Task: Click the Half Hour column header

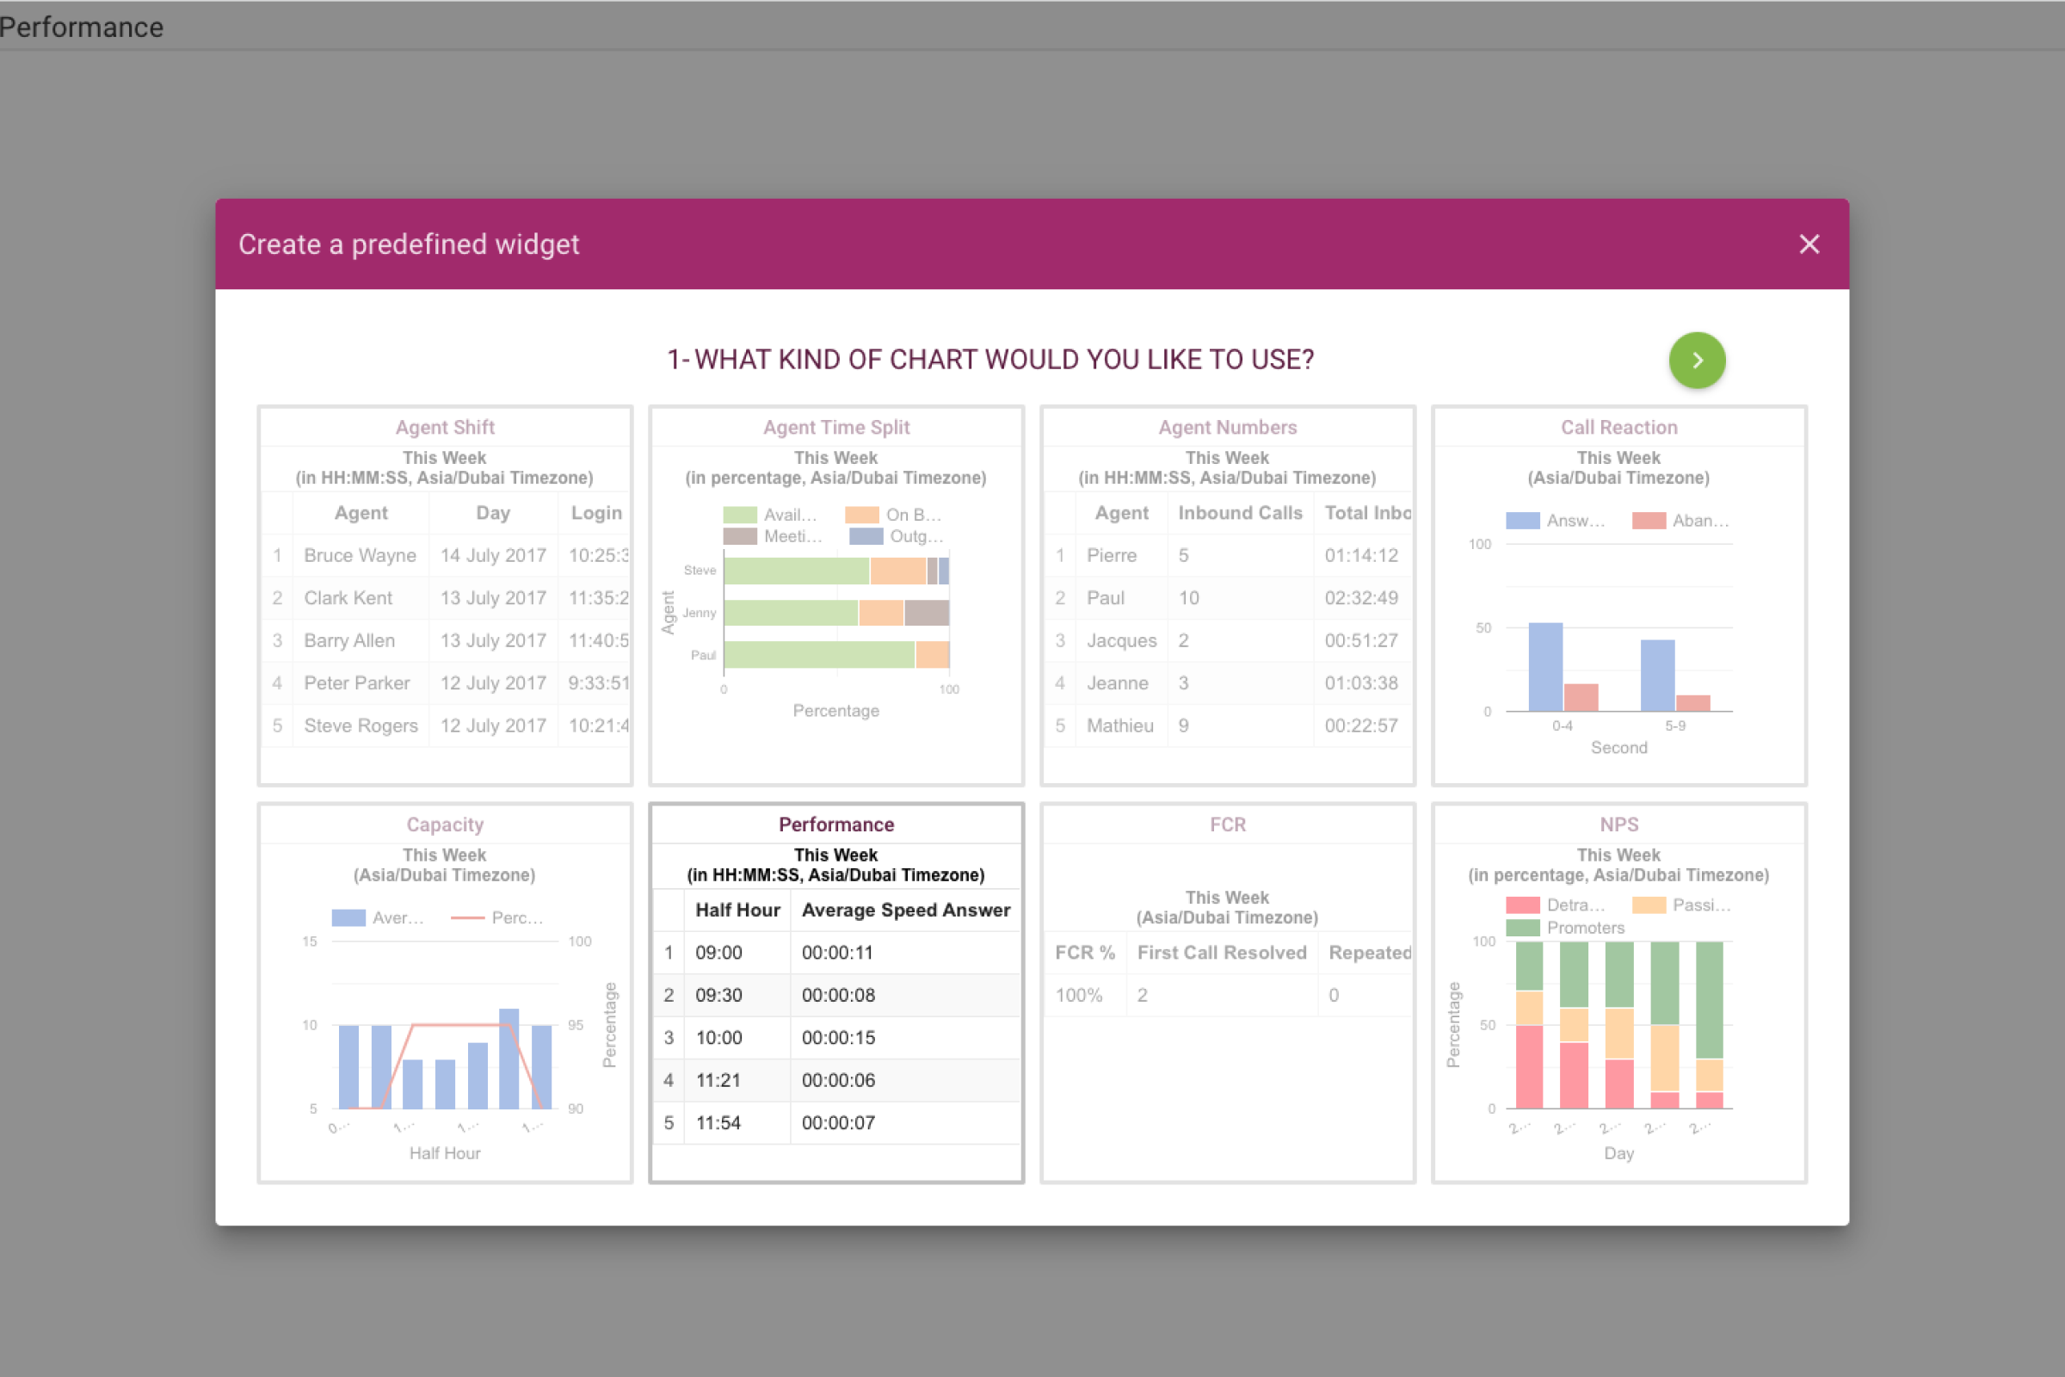Action: [x=737, y=910]
